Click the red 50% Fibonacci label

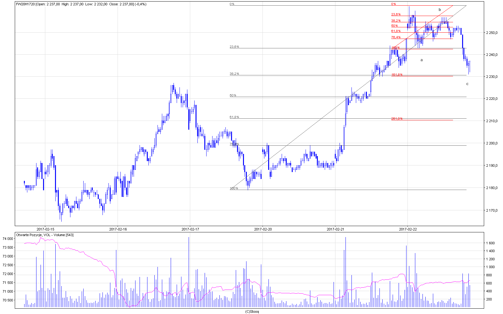[x=395, y=26]
